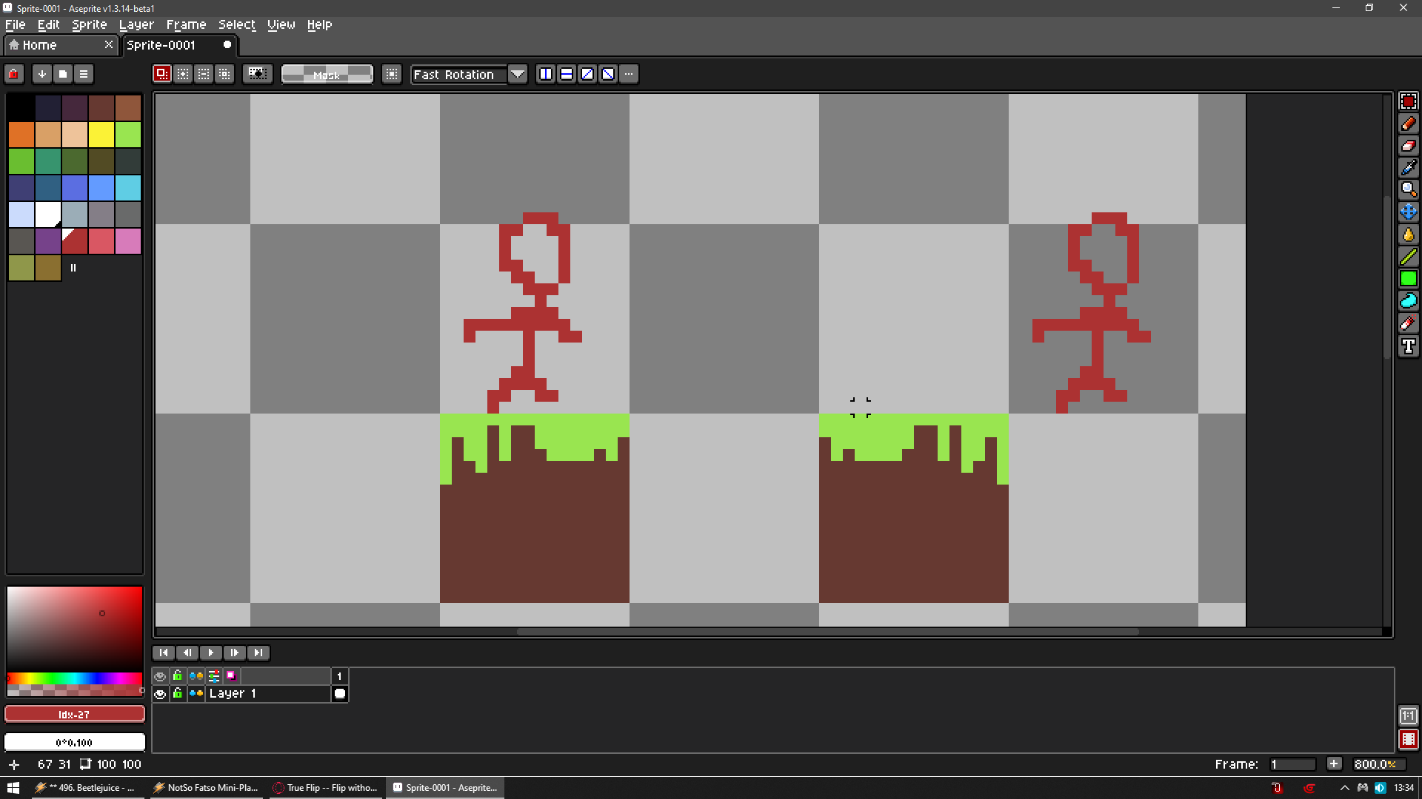Click the flip horizontal symmetry icon

point(546,74)
